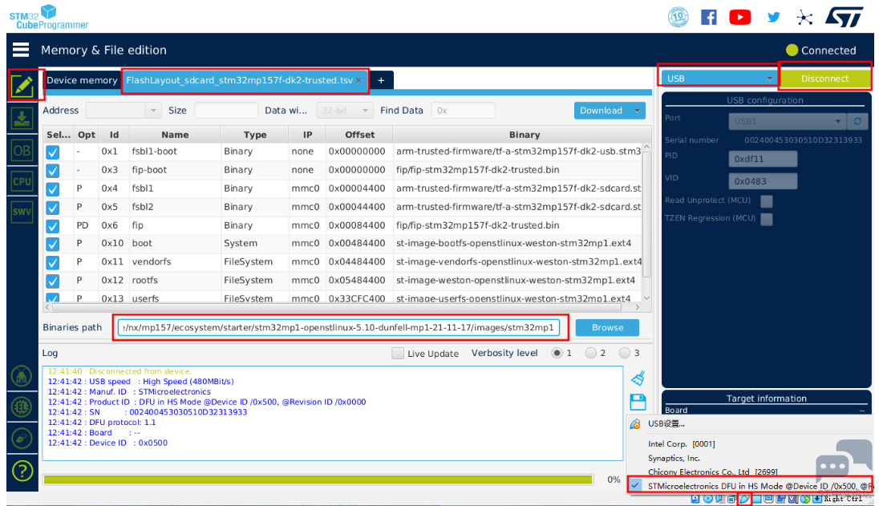
Task: Click the 10 years anniversary badge
Action: point(678,17)
